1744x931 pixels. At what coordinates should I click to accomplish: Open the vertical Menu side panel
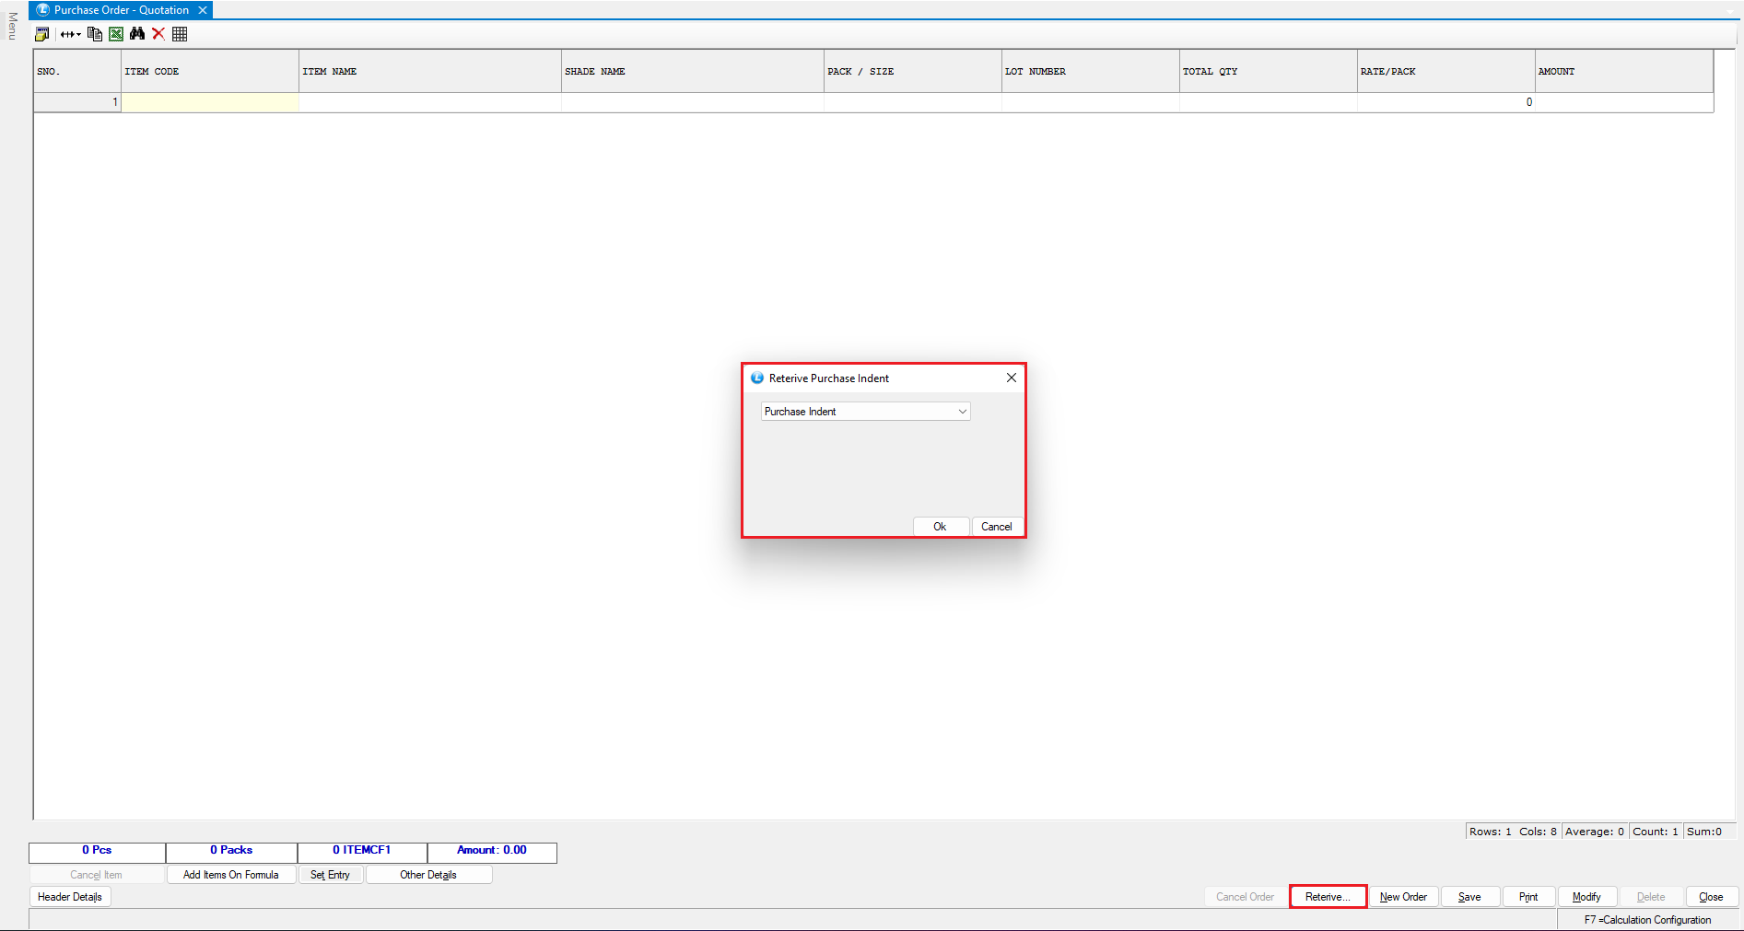tap(12, 26)
